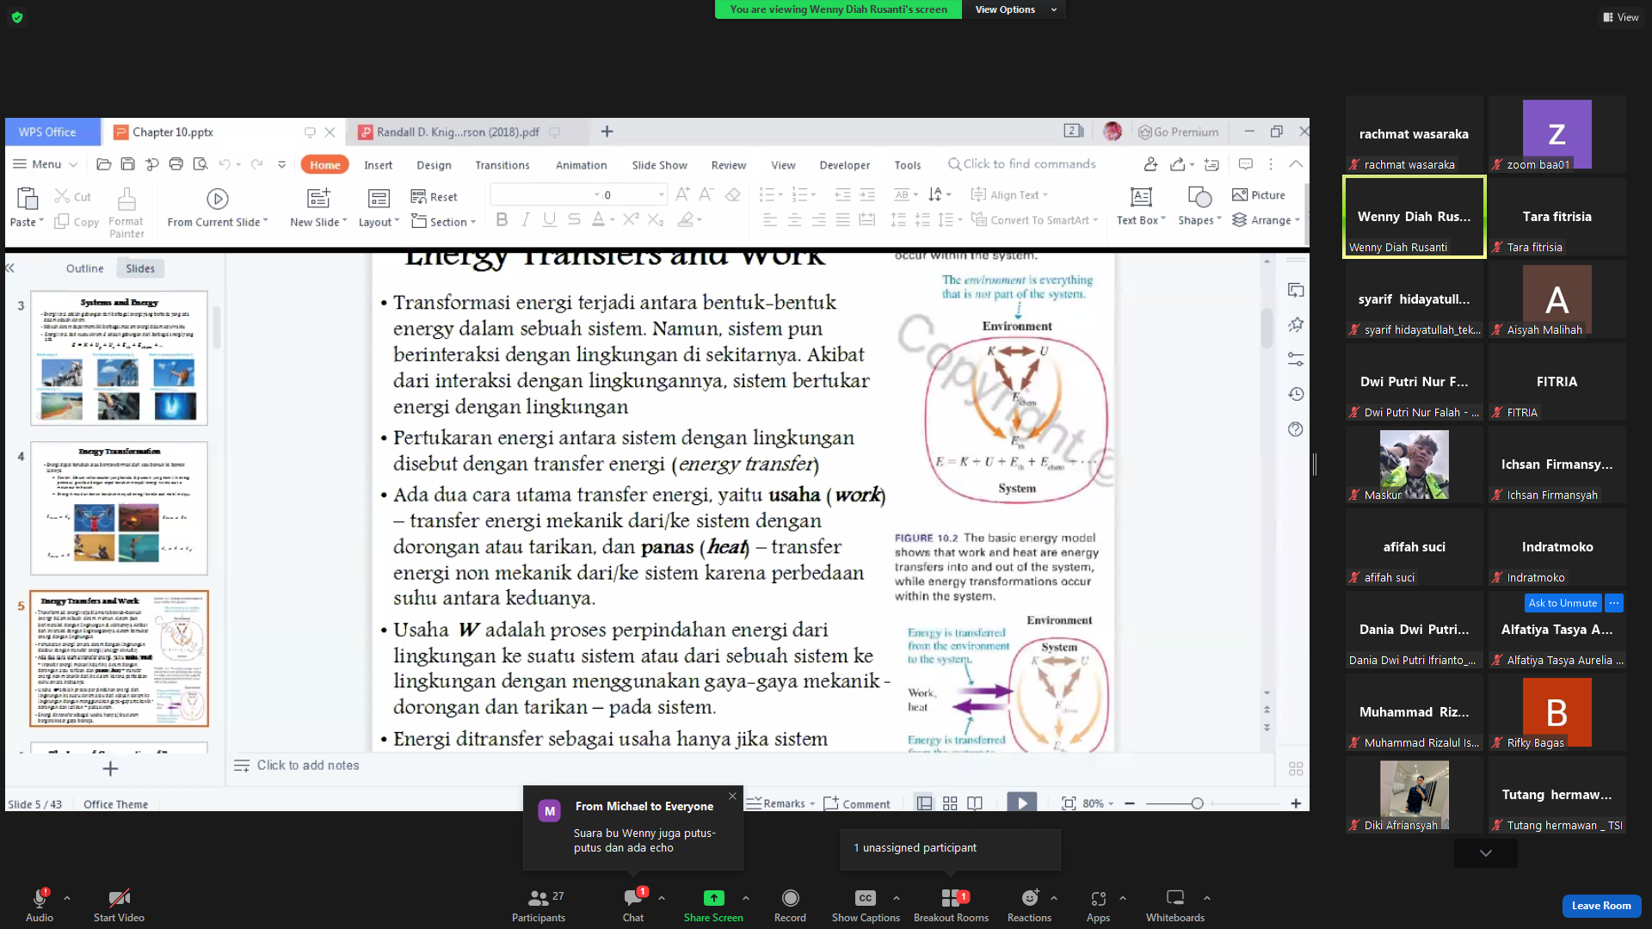Click the Format Painter tool

click(126, 212)
